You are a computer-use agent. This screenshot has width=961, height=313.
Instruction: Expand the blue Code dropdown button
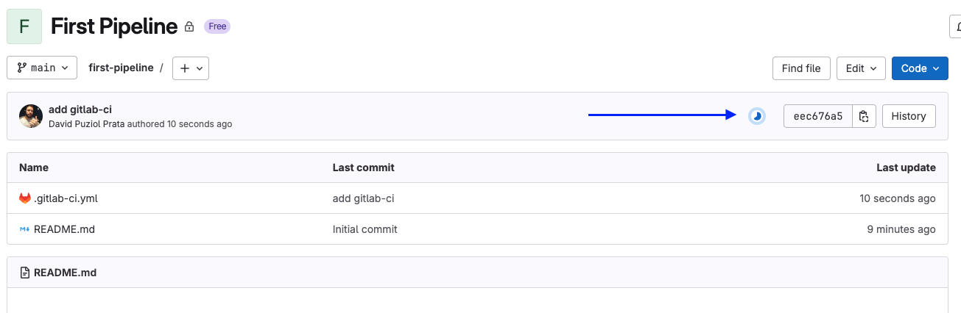coord(920,68)
